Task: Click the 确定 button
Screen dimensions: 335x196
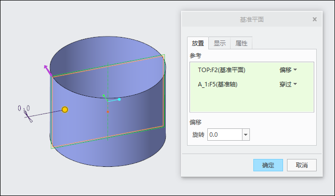Action: pos(268,165)
